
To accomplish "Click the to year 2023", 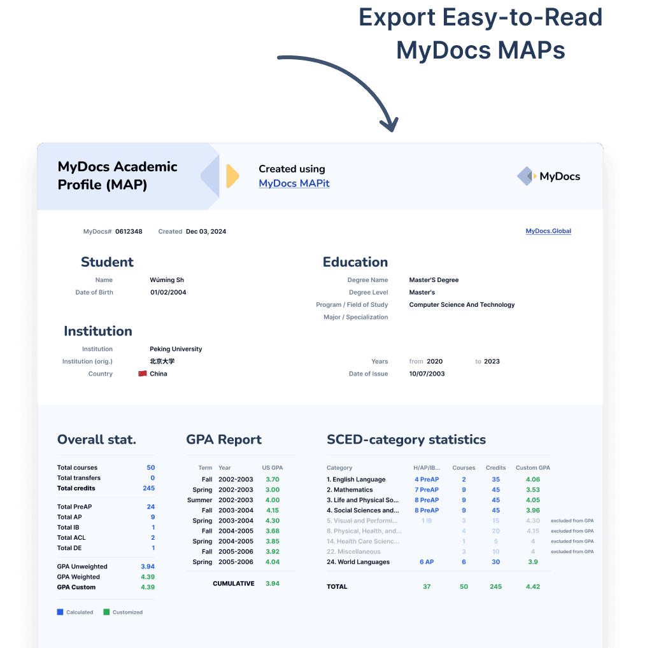I will click(x=492, y=361).
